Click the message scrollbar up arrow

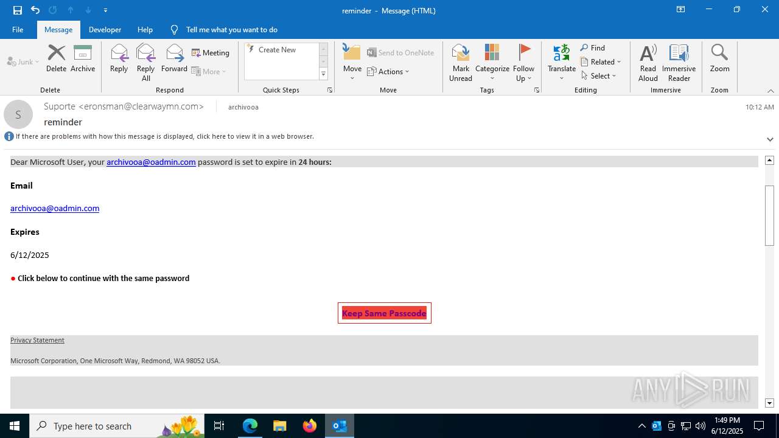click(x=769, y=161)
